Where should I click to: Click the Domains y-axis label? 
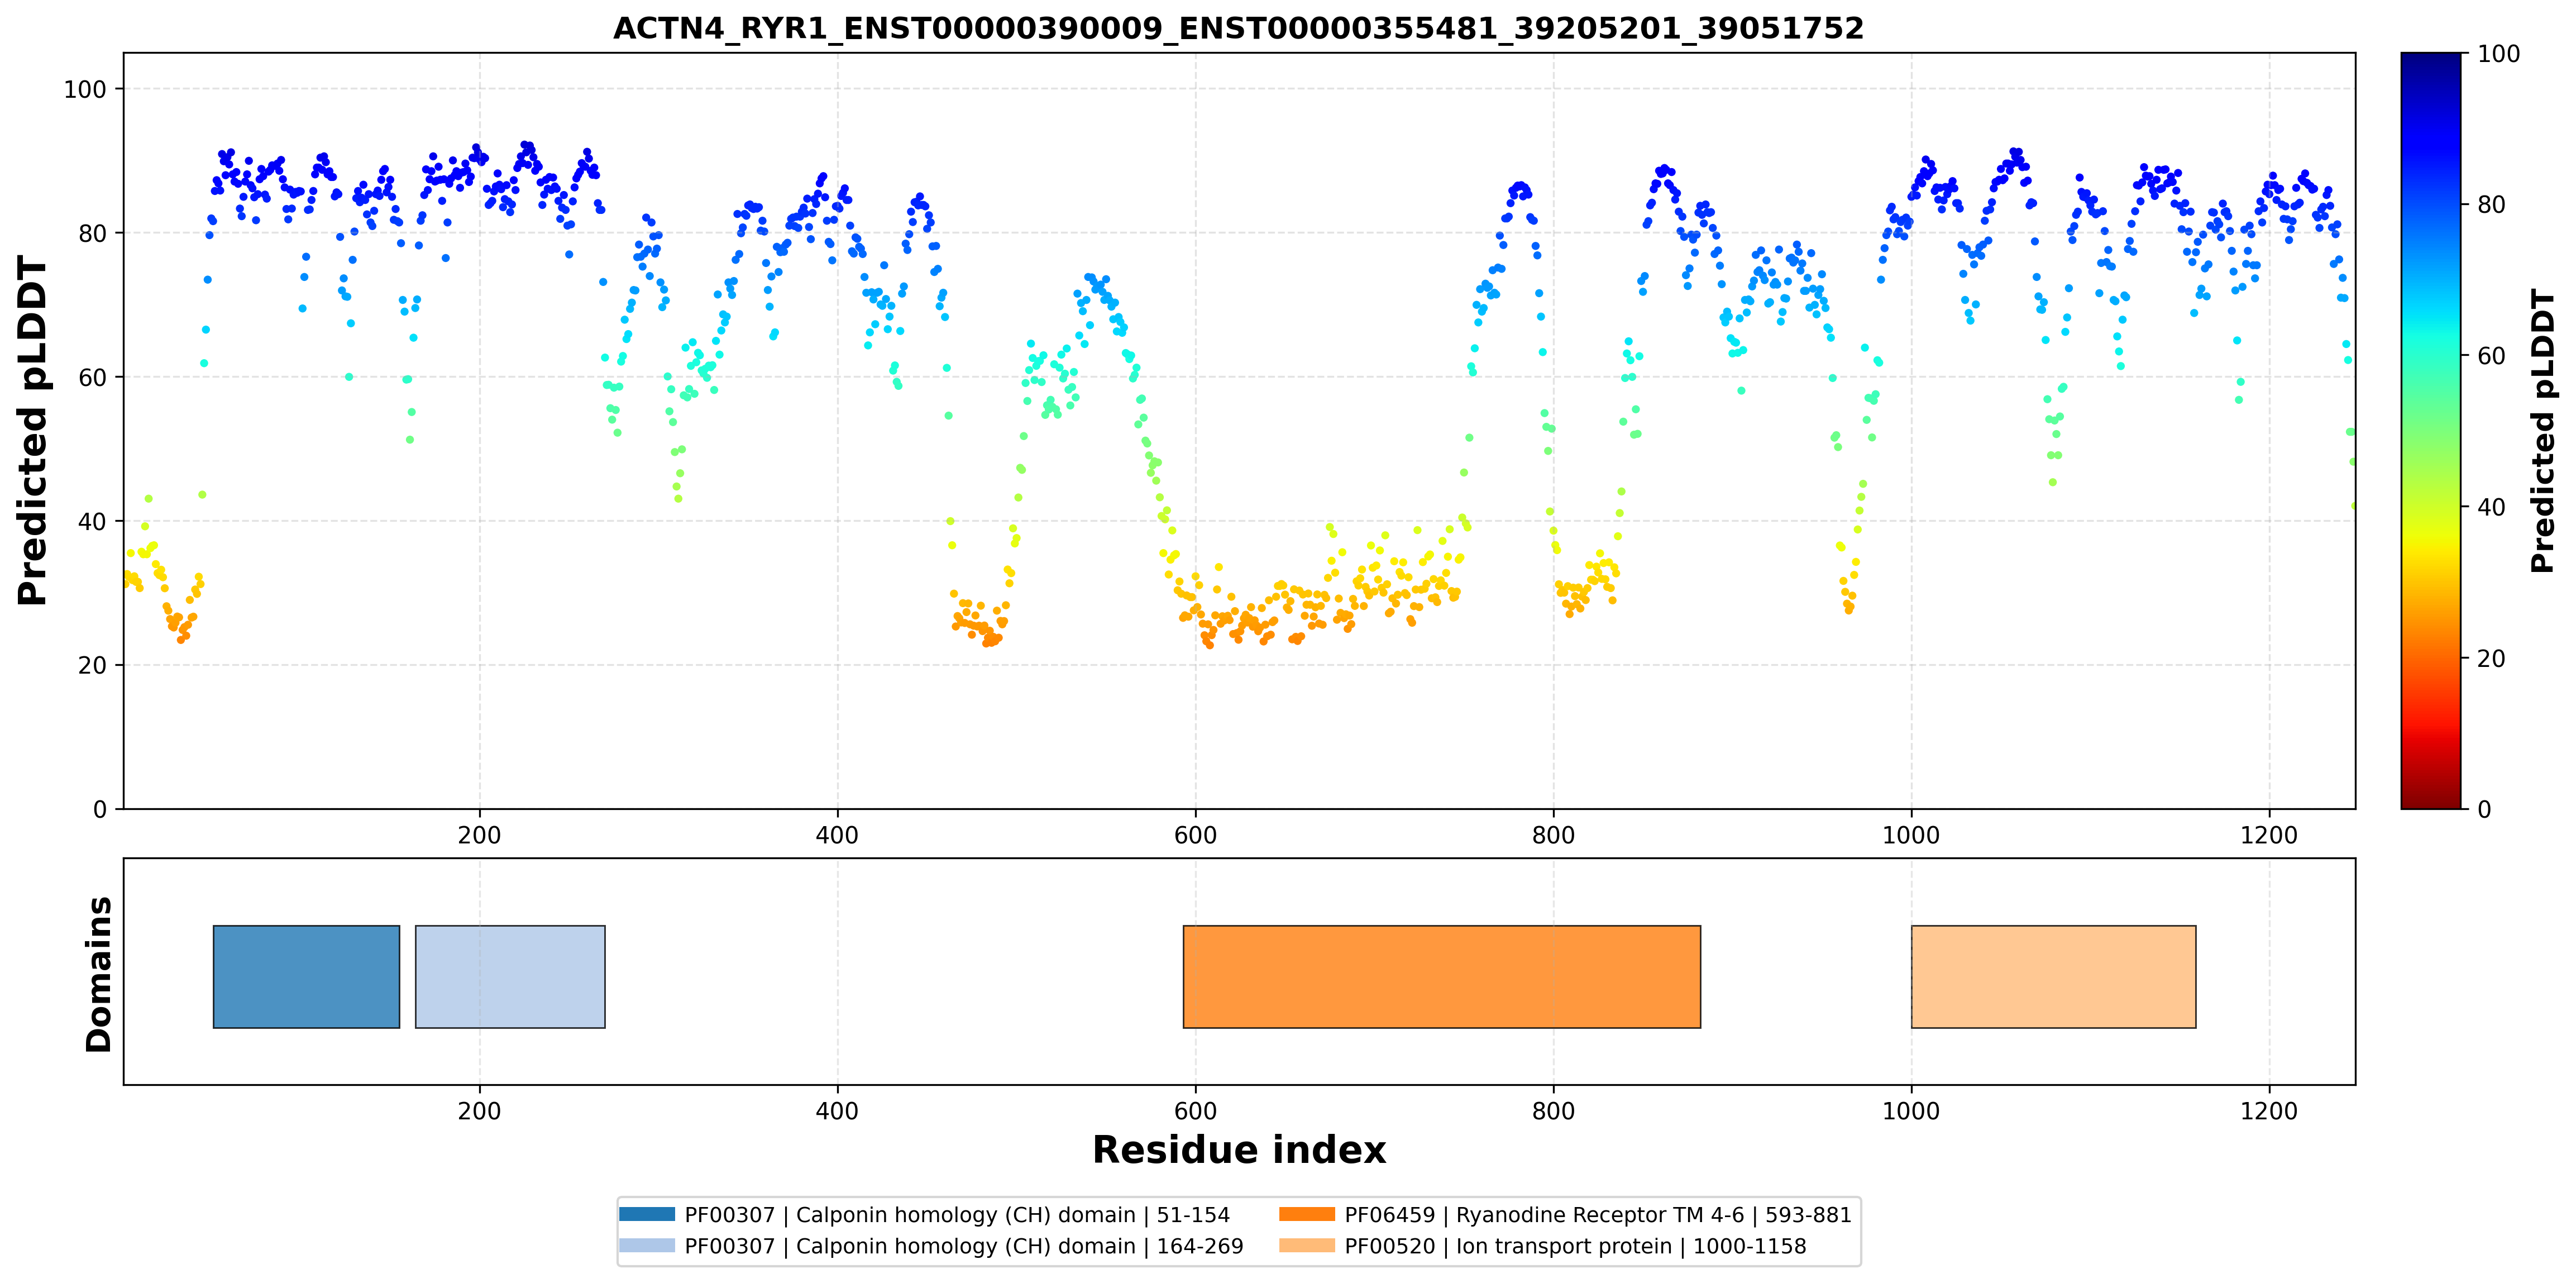(x=99, y=974)
